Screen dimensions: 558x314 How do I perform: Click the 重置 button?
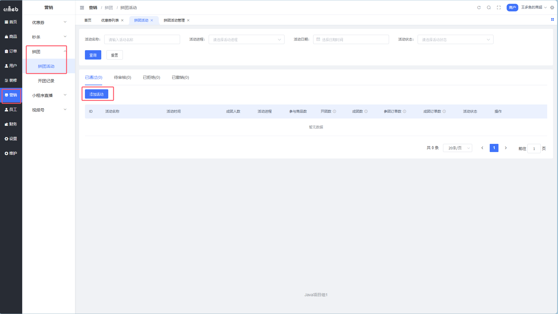[x=114, y=55]
